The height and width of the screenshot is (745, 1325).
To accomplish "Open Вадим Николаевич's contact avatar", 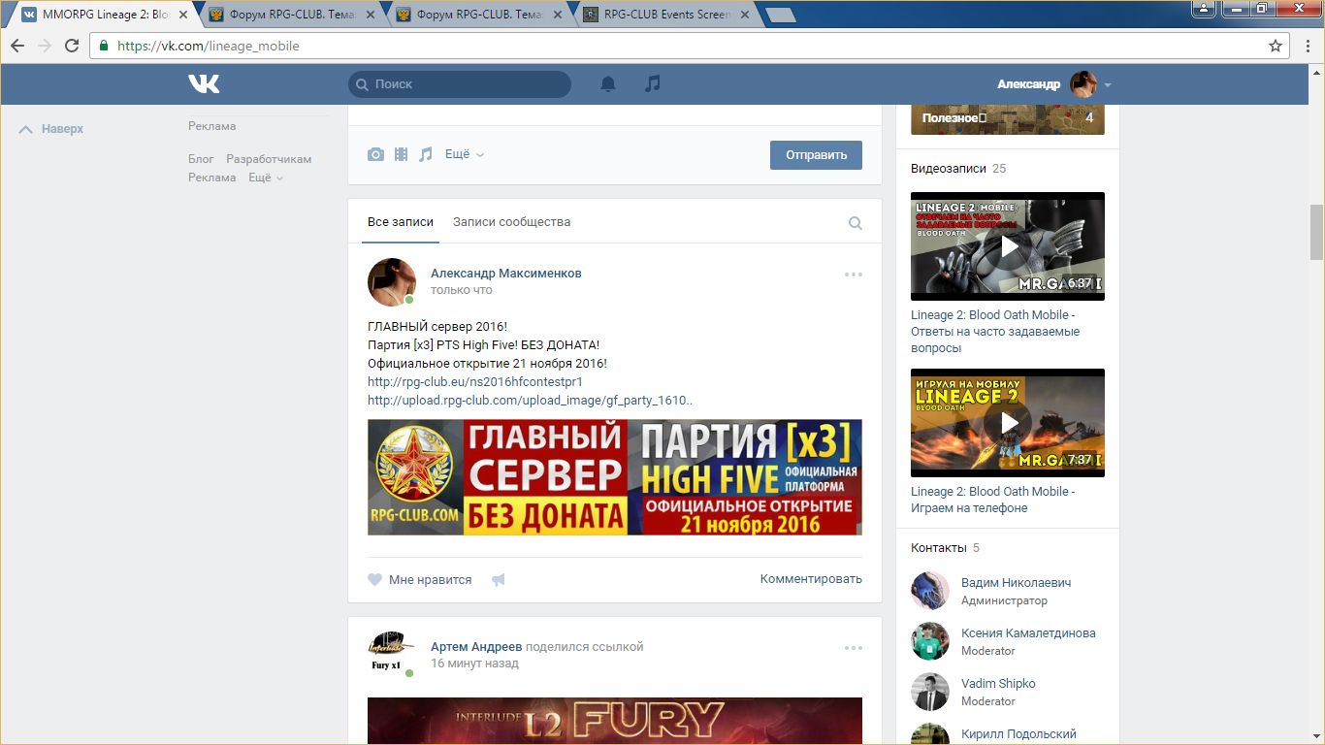I will pyautogui.click(x=930, y=591).
